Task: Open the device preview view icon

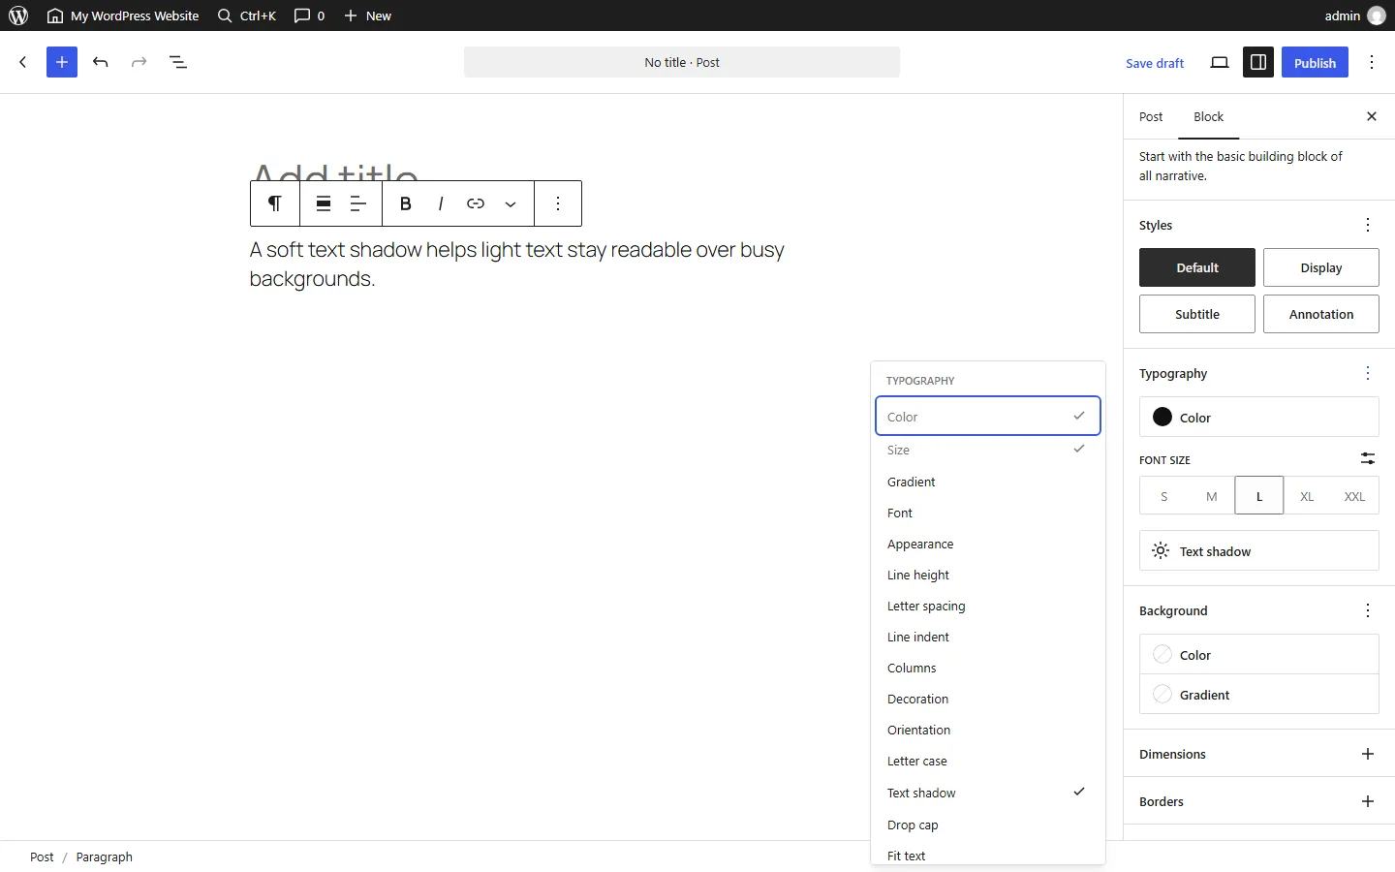Action: [x=1220, y=62]
